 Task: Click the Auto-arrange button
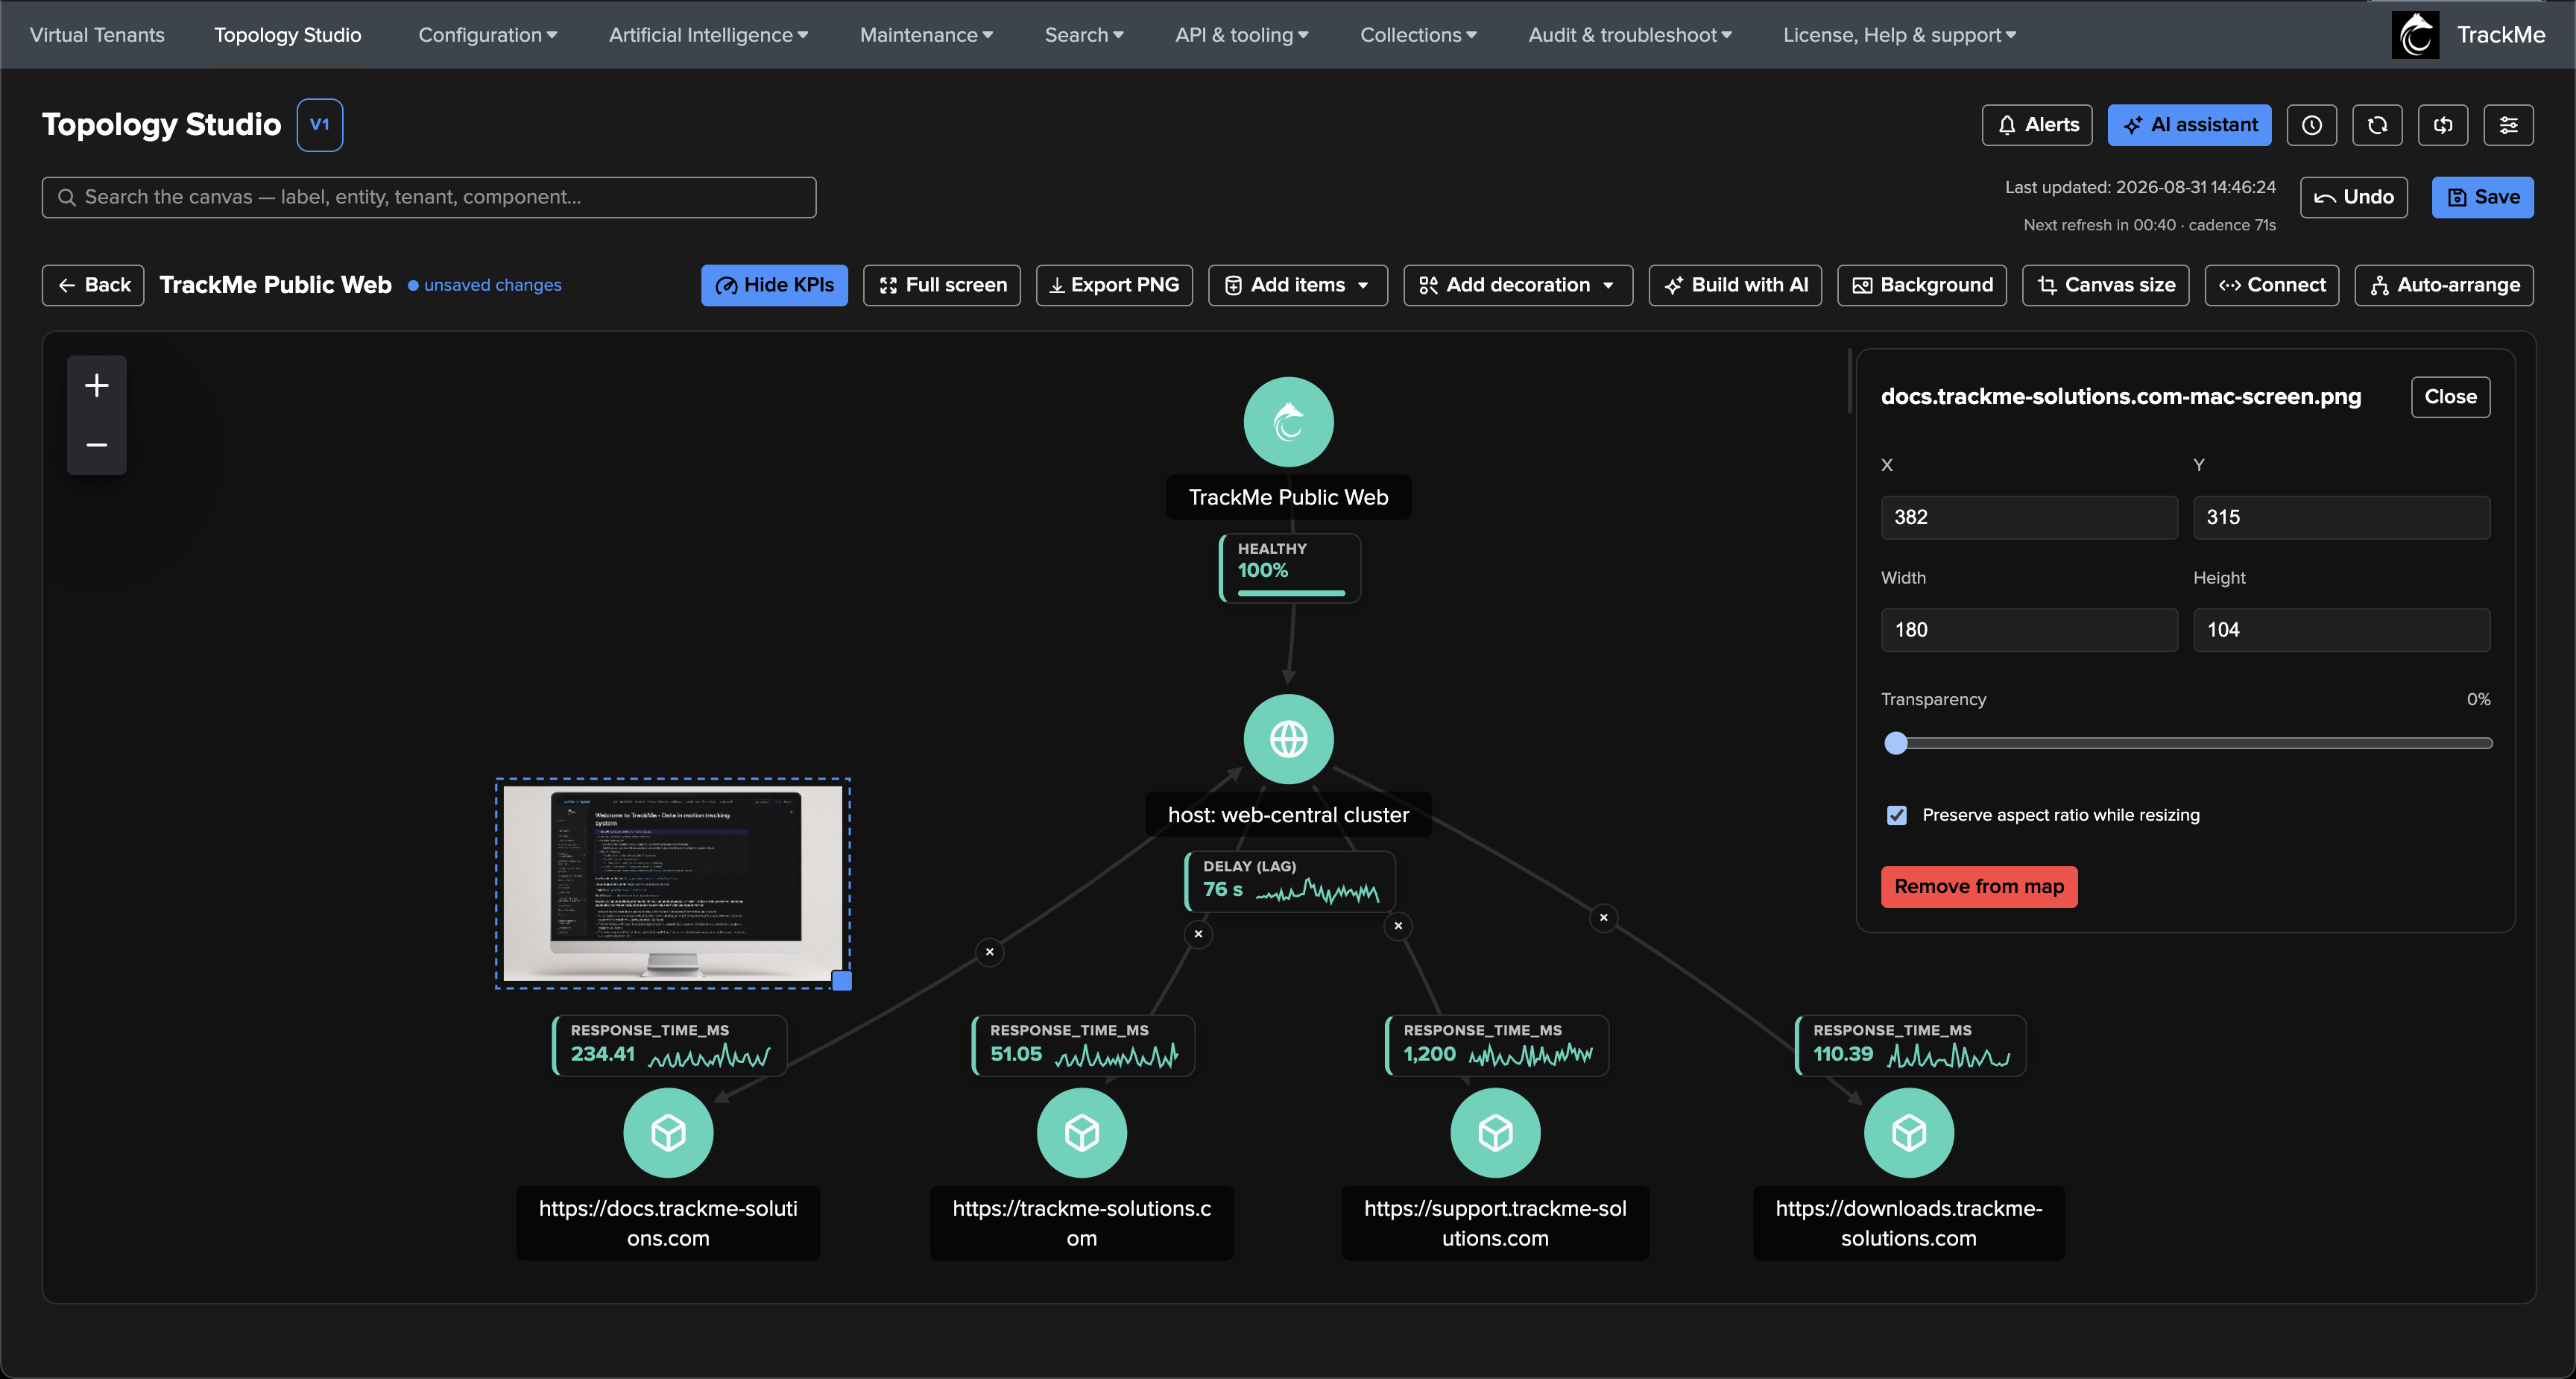click(2443, 285)
